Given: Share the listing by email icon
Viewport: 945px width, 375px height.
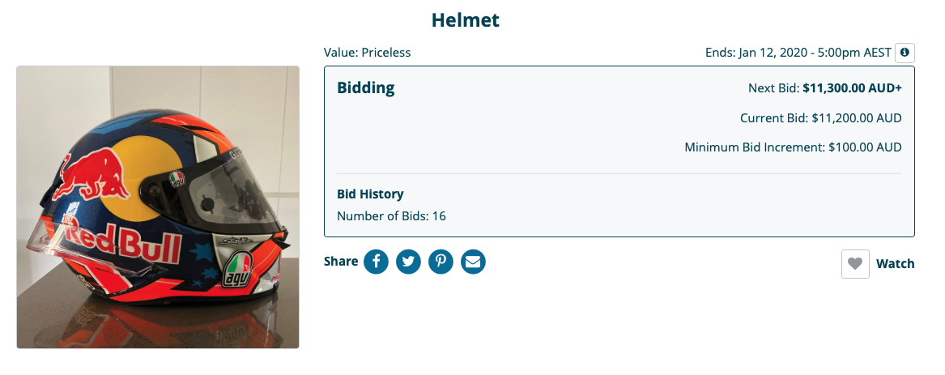Looking at the screenshot, I should tap(473, 262).
